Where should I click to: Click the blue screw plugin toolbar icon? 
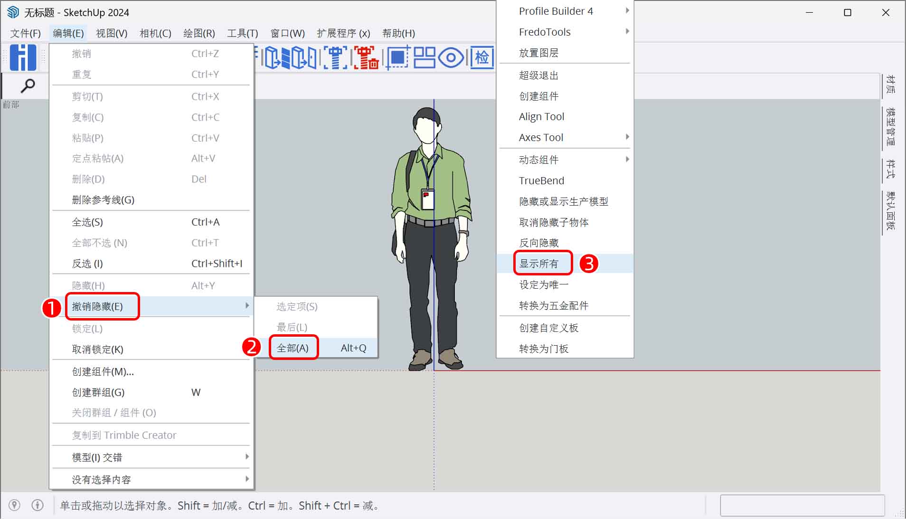[335, 57]
